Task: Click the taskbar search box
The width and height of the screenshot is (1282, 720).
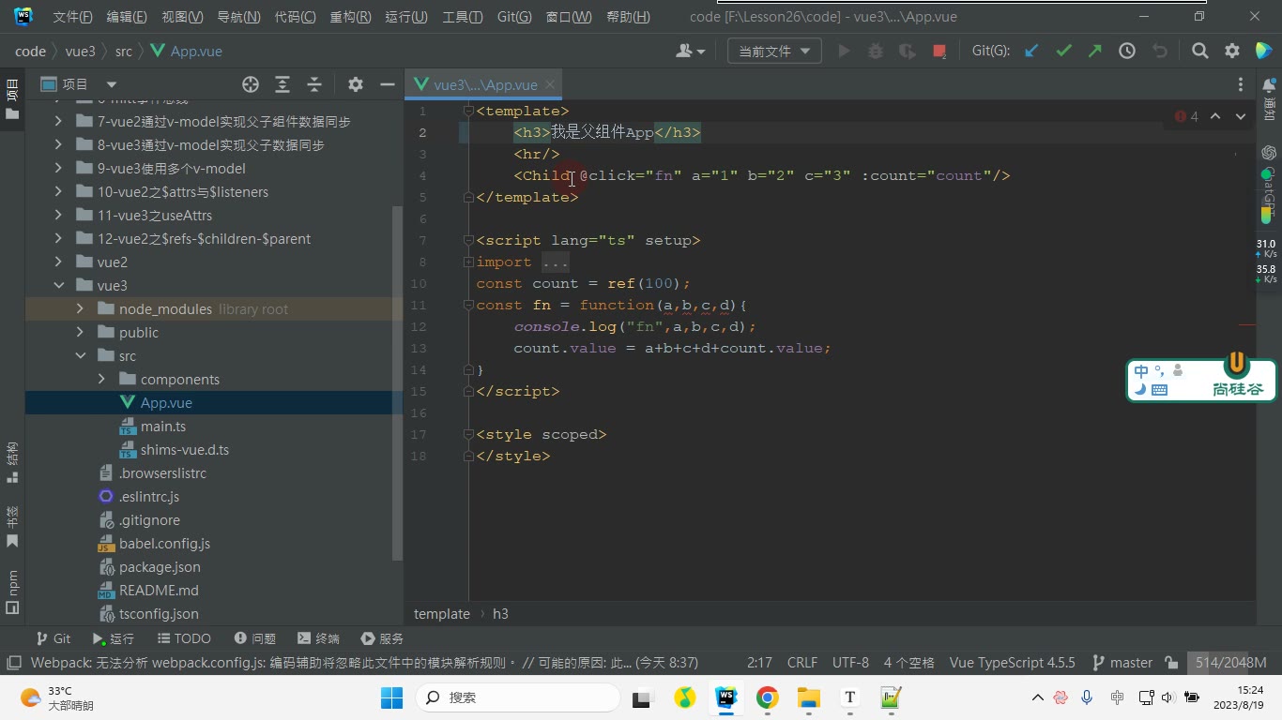Action: pos(517,697)
